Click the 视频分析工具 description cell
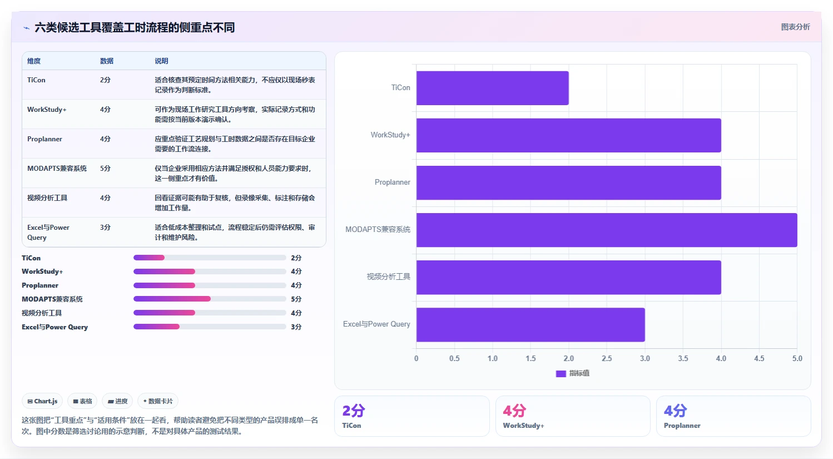This screenshot has height=459, width=833. click(235, 203)
